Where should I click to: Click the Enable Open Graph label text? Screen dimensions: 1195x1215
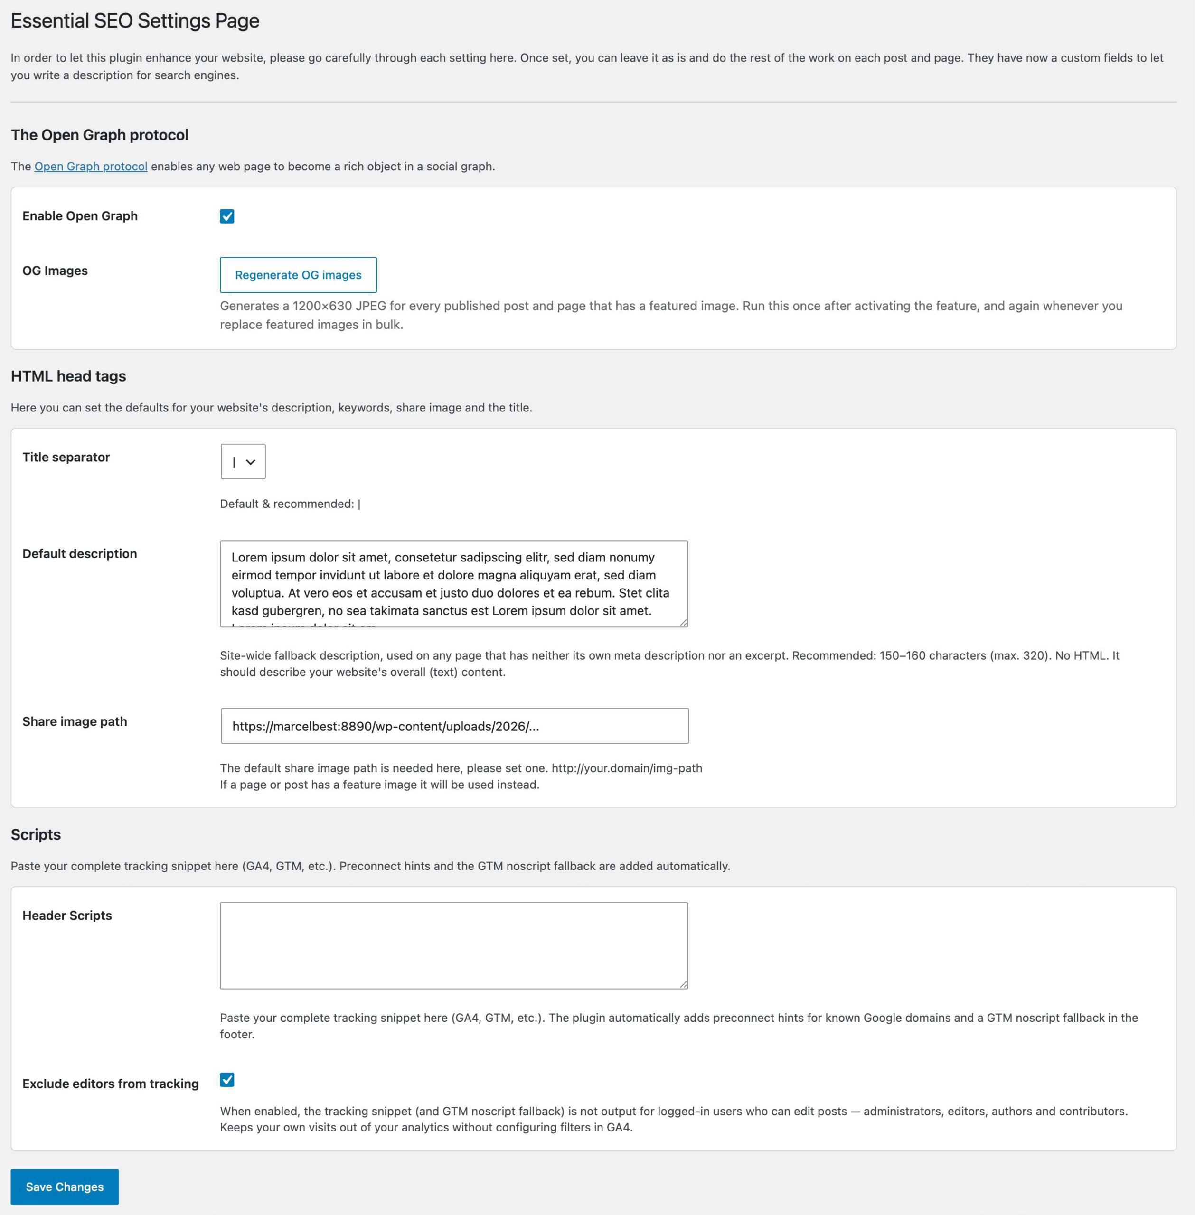(80, 216)
